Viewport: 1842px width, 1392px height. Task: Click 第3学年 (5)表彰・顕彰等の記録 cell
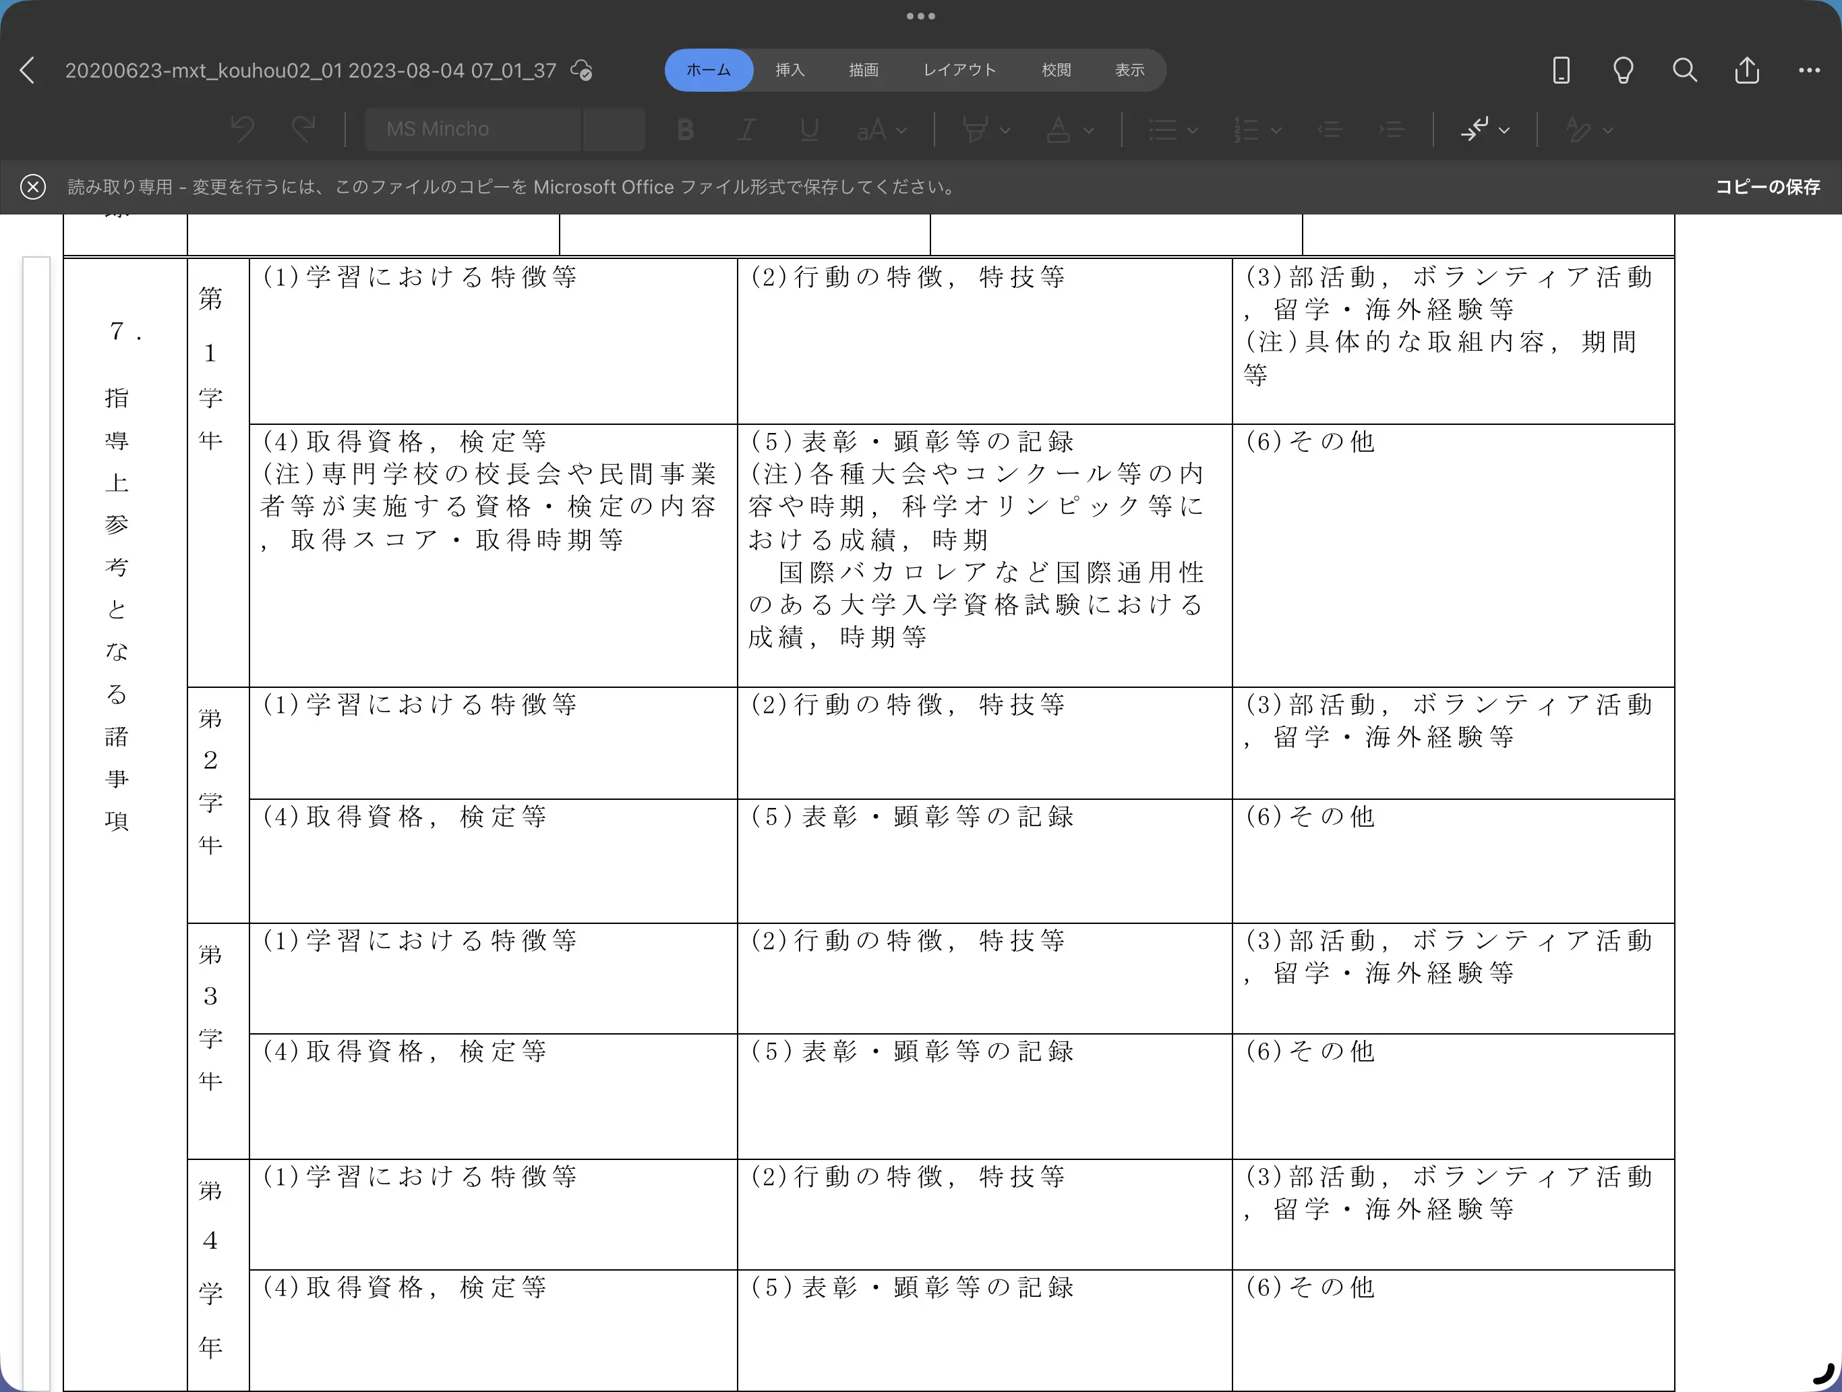coord(984,1097)
